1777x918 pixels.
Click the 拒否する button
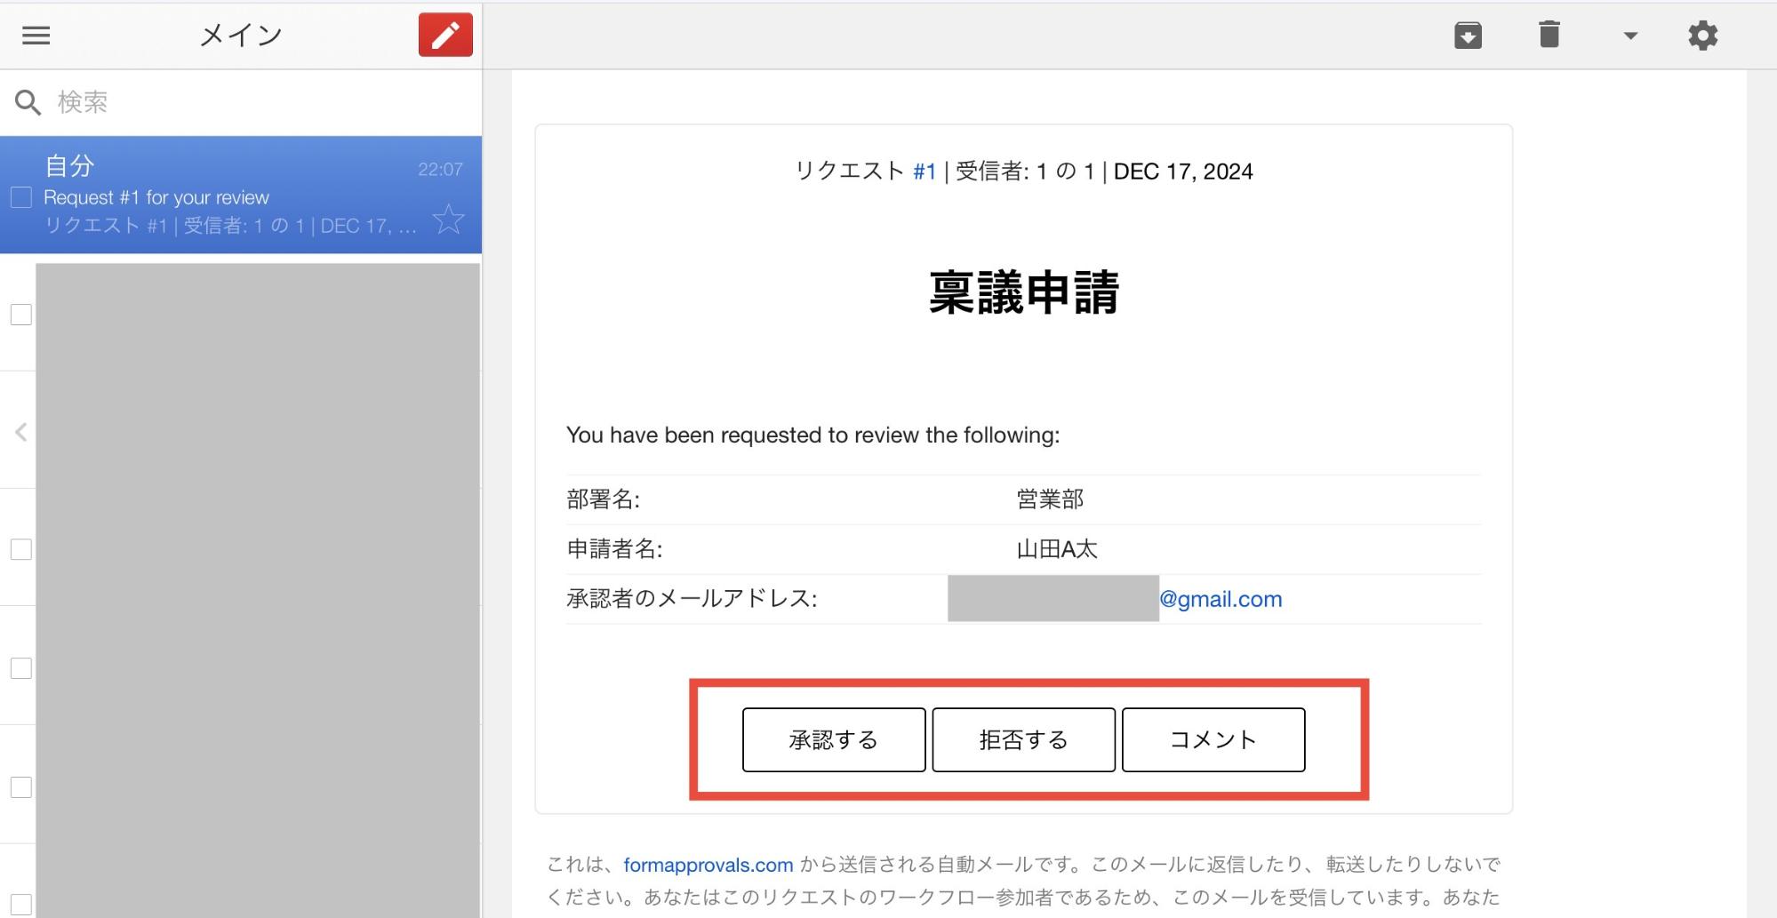pos(1023,739)
